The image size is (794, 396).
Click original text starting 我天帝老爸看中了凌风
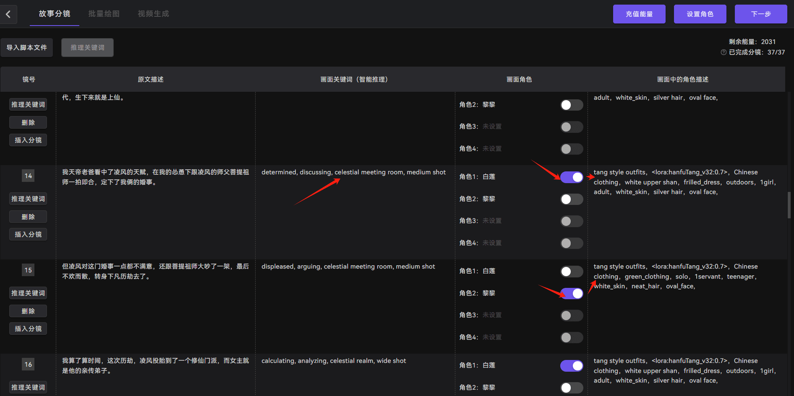click(x=156, y=177)
